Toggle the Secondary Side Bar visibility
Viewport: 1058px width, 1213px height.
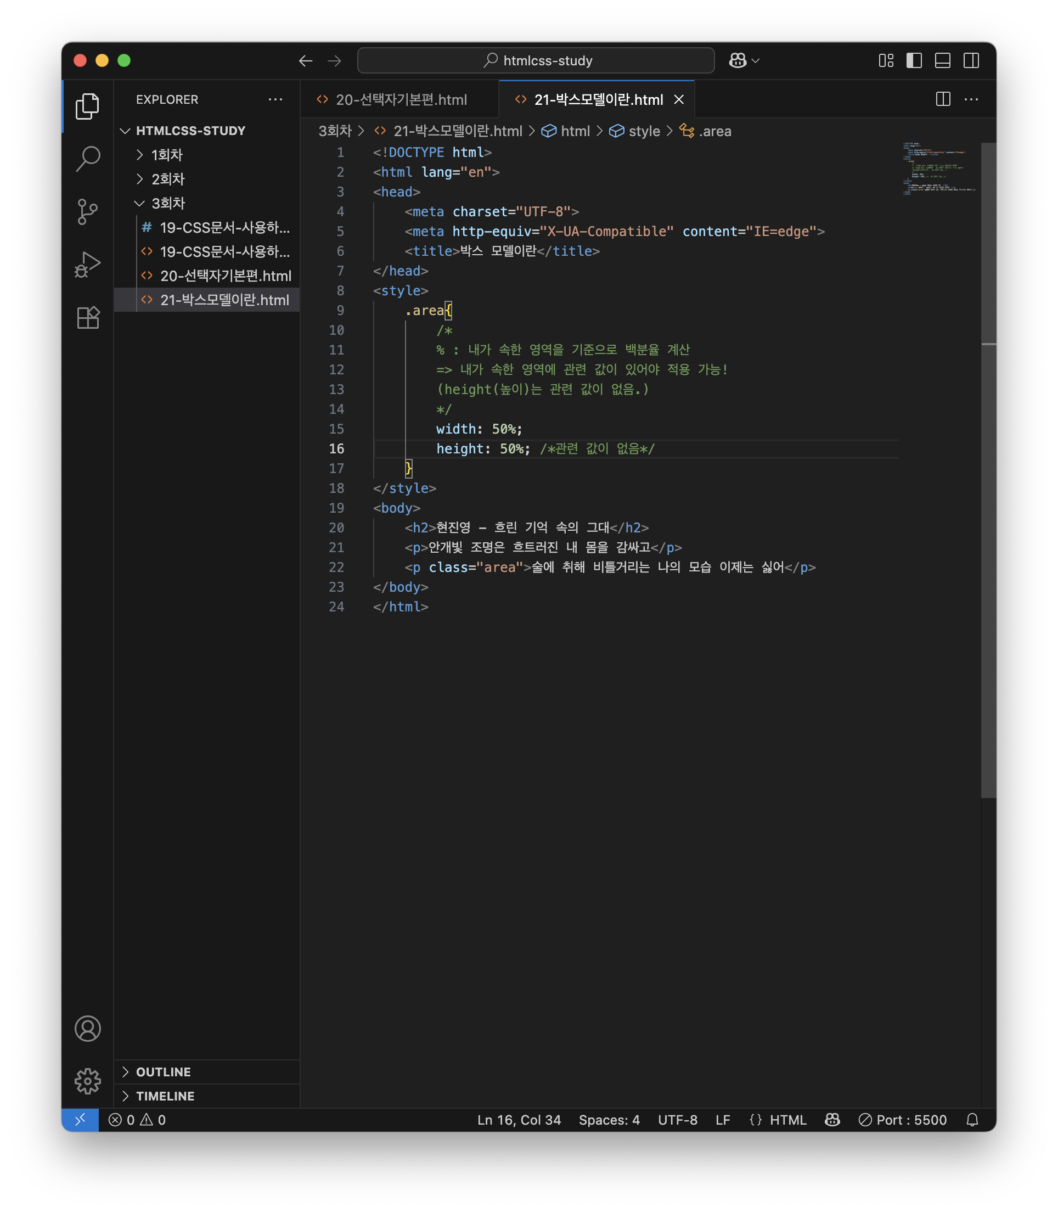point(971,60)
